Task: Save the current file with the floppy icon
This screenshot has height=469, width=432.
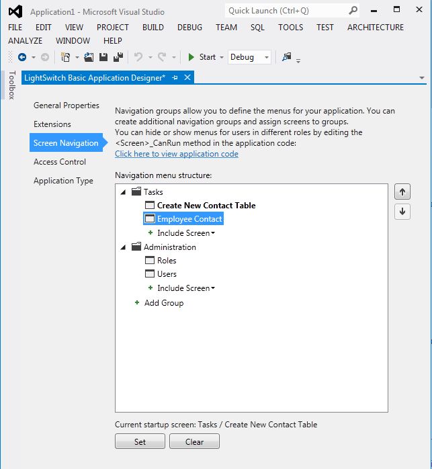Action: tap(103, 57)
